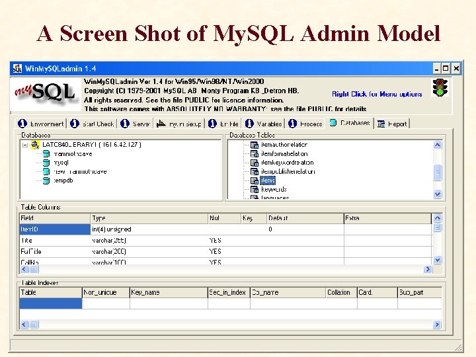Click the Table Indexes horizontal scrollbar thumb
The image size is (476, 357).
pyautogui.click(x=34, y=325)
